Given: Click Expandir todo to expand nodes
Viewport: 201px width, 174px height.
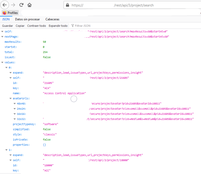Looking at the screenshot, I should 58,26.
